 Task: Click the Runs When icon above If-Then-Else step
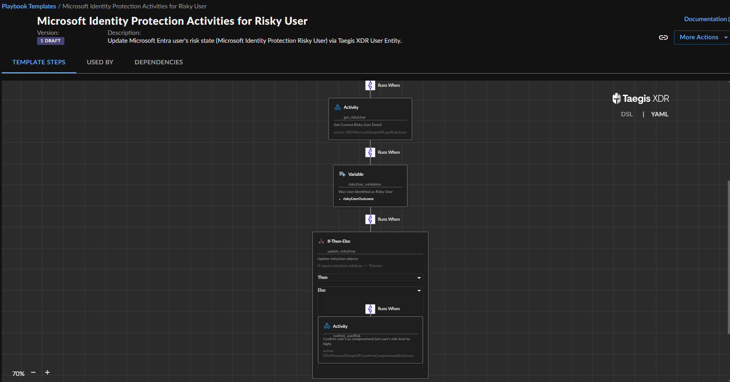click(370, 219)
